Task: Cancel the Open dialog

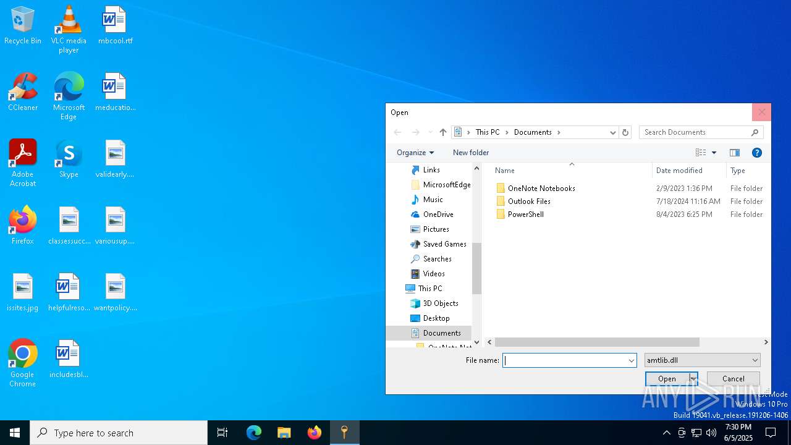Action: point(734,379)
